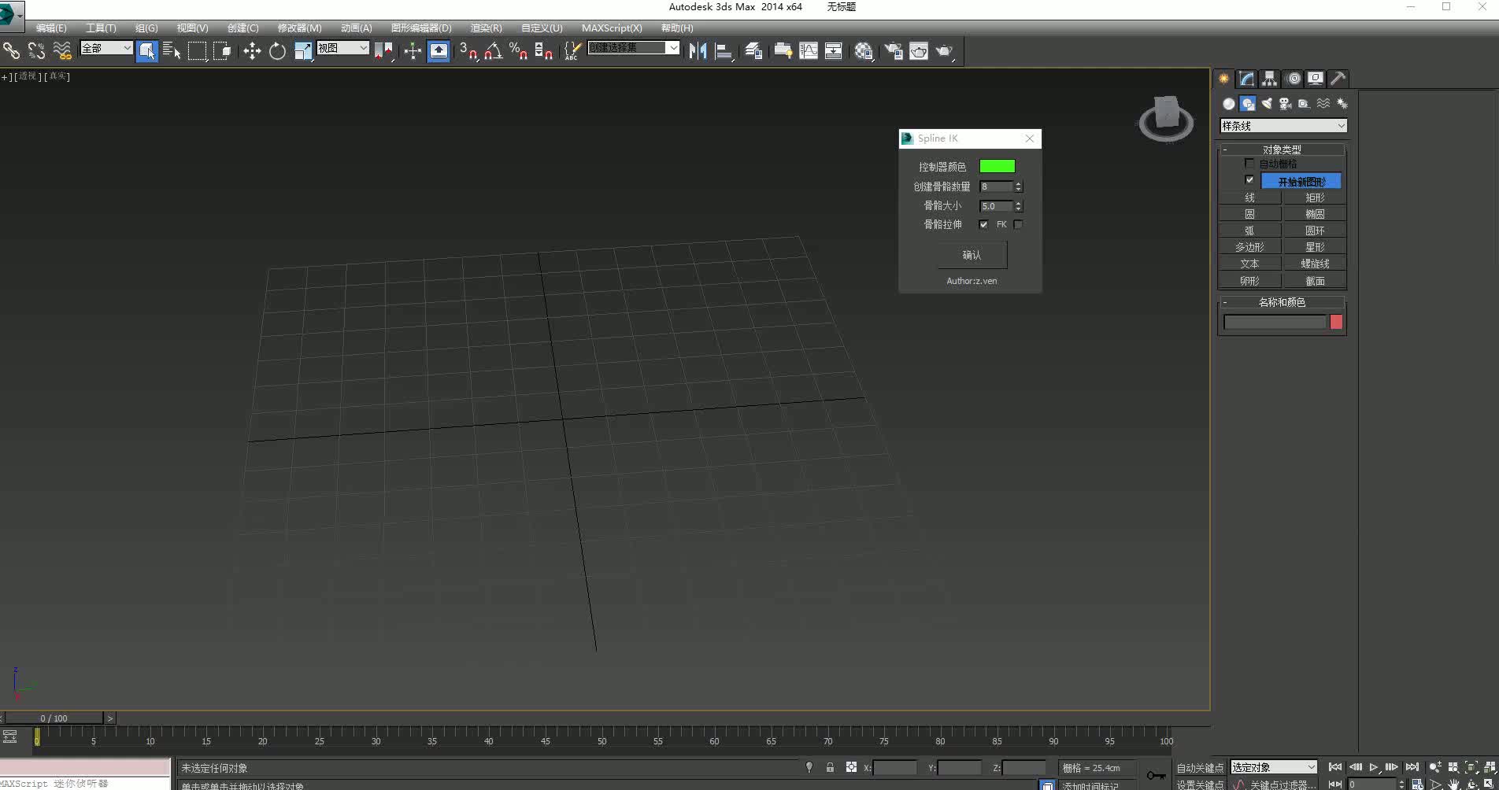The width and height of the screenshot is (1499, 790).
Task: Click the 0 / 100 time slider
Action: (x=54, y=718)
